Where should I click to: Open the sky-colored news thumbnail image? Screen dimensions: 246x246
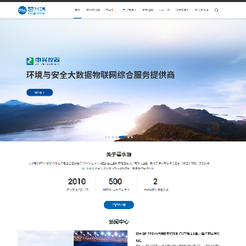click(46, 238)
